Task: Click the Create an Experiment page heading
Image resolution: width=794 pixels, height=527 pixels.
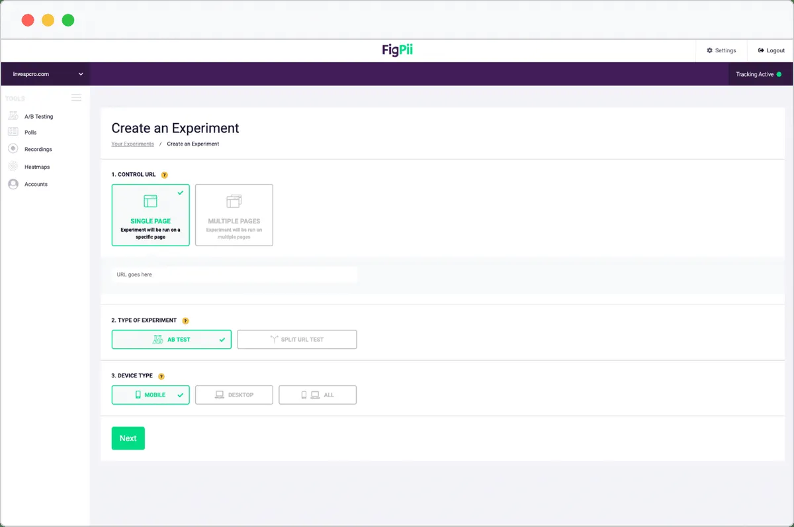Action: (x=175, y=128)
